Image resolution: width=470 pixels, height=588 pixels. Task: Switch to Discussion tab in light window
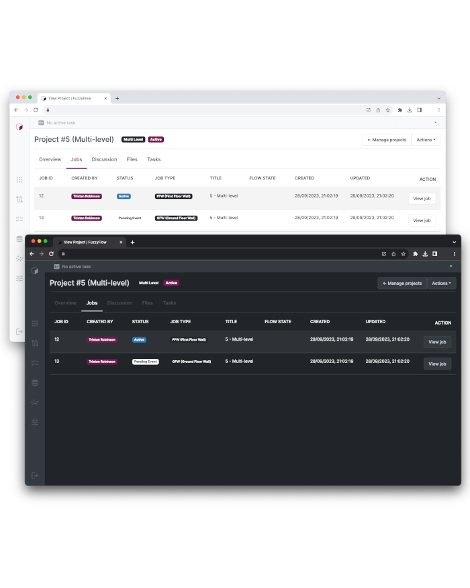coord(104,159)
